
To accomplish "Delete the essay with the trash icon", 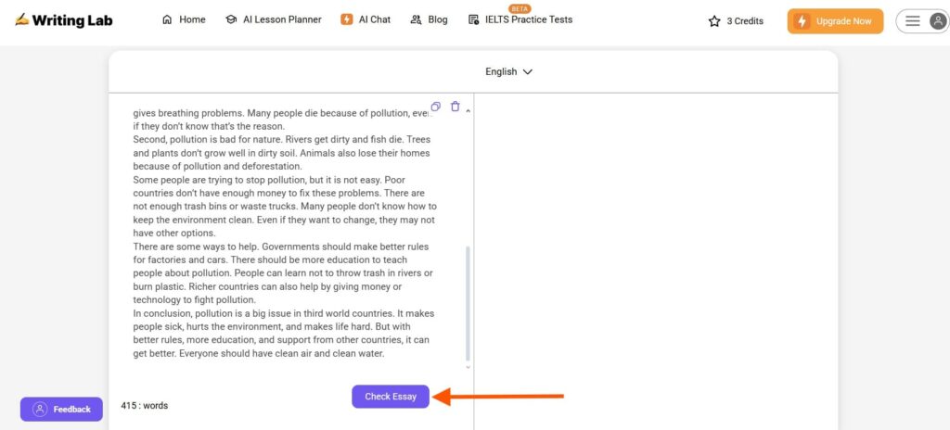I will (455, 106).
